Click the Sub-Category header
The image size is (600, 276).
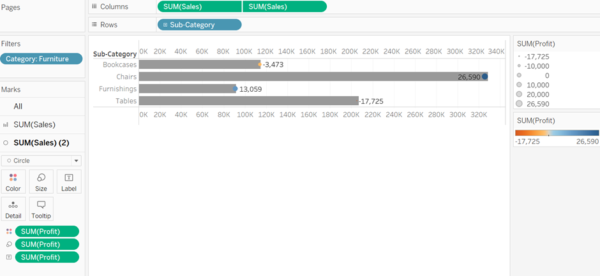(x=115, y=54)
